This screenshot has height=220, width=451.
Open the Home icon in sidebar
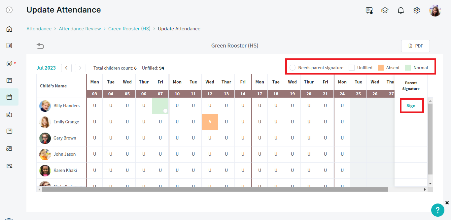click(9, 29)
